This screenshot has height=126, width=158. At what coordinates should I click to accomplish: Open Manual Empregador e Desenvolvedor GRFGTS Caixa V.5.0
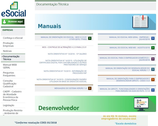click(x=128, y=80)
